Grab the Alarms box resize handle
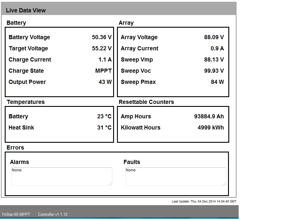The width and height of the screenshot is (297, 219). click(x=110, y=184)
